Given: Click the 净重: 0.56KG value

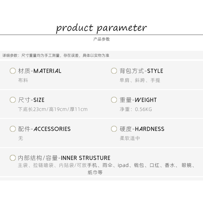Looking at the screenshot, I should click(136, 109).
